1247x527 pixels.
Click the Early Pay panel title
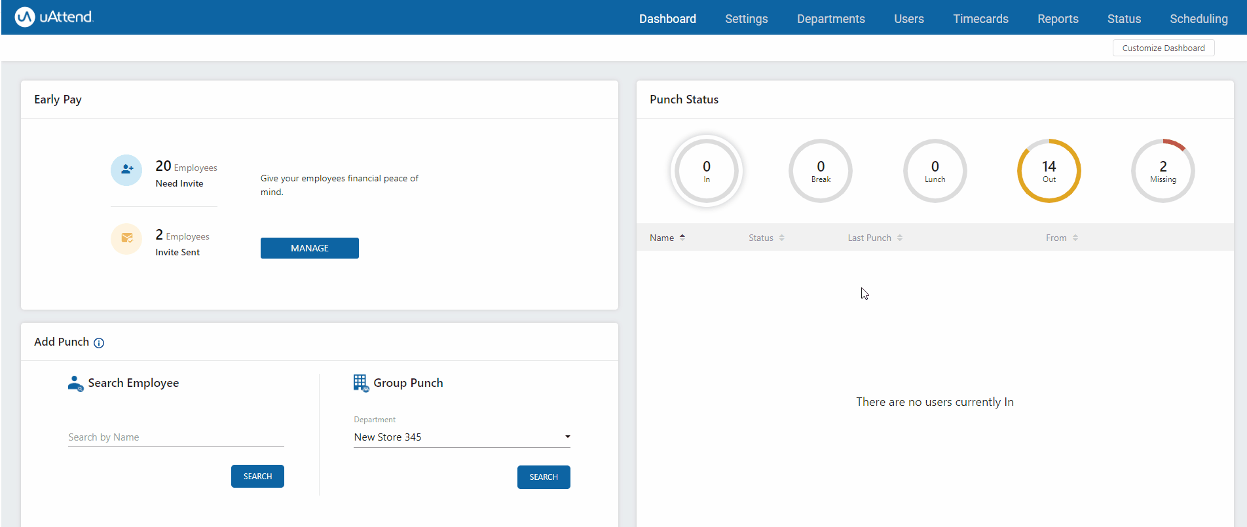click(x=58, y=100)
